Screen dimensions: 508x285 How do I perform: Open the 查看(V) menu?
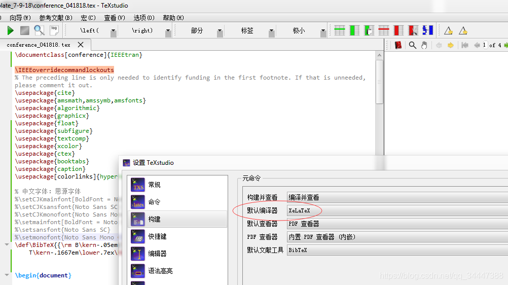115,18
